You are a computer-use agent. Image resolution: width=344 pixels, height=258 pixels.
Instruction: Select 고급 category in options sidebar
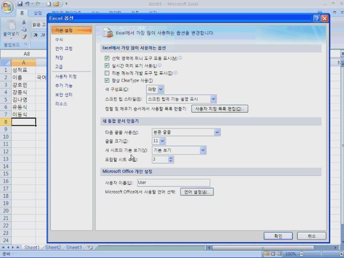[72, 67]
